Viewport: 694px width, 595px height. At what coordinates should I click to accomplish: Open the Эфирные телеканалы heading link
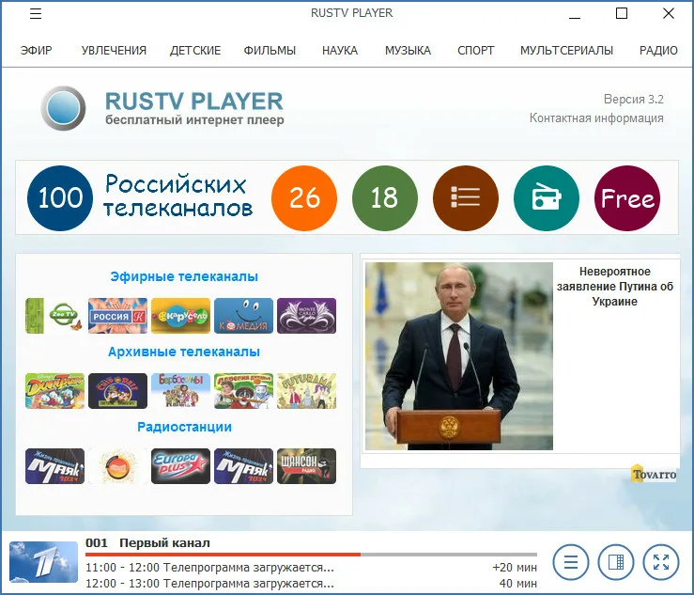[x=184, y=276]
